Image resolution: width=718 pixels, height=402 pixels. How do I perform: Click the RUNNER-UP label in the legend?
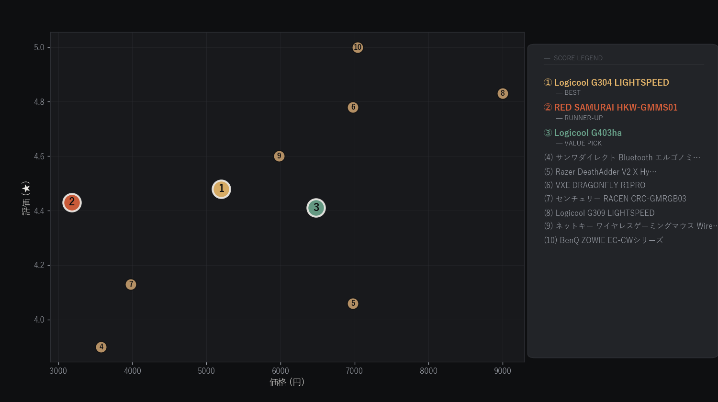tap(583, 118)
